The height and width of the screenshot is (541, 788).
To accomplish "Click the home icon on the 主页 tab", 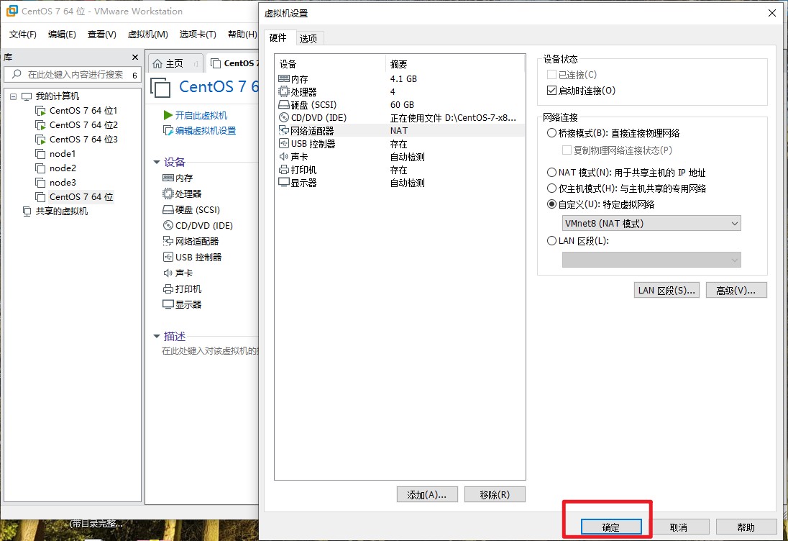I will tap(157, 63).
